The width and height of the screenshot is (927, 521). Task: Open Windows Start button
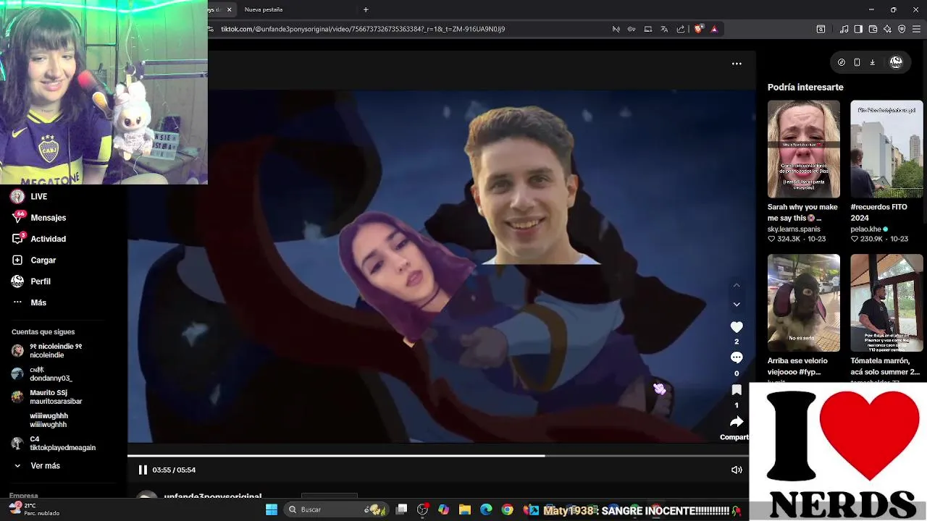coord(272,509)
